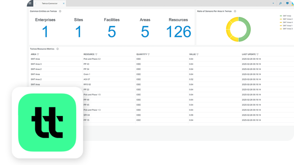Select the PP 43 resource row
294x165 pixels.
click(x=87, y=64)
